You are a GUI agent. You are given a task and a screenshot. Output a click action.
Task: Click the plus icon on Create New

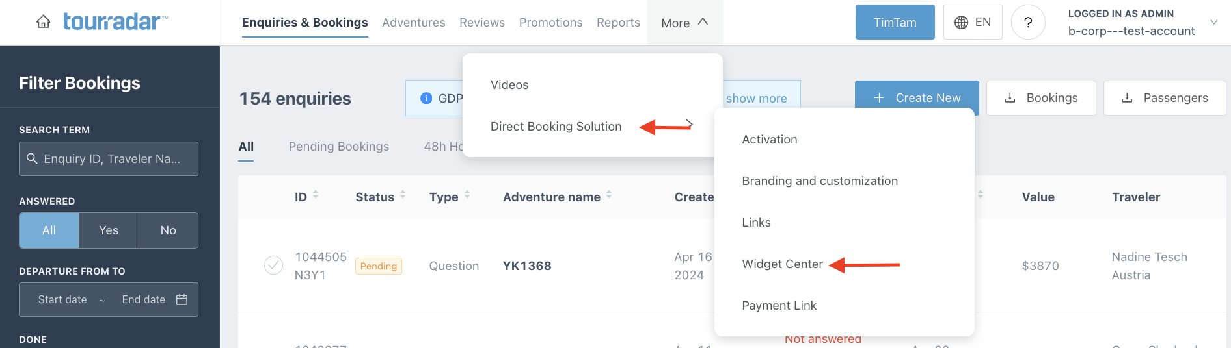[x=879, y=97]
